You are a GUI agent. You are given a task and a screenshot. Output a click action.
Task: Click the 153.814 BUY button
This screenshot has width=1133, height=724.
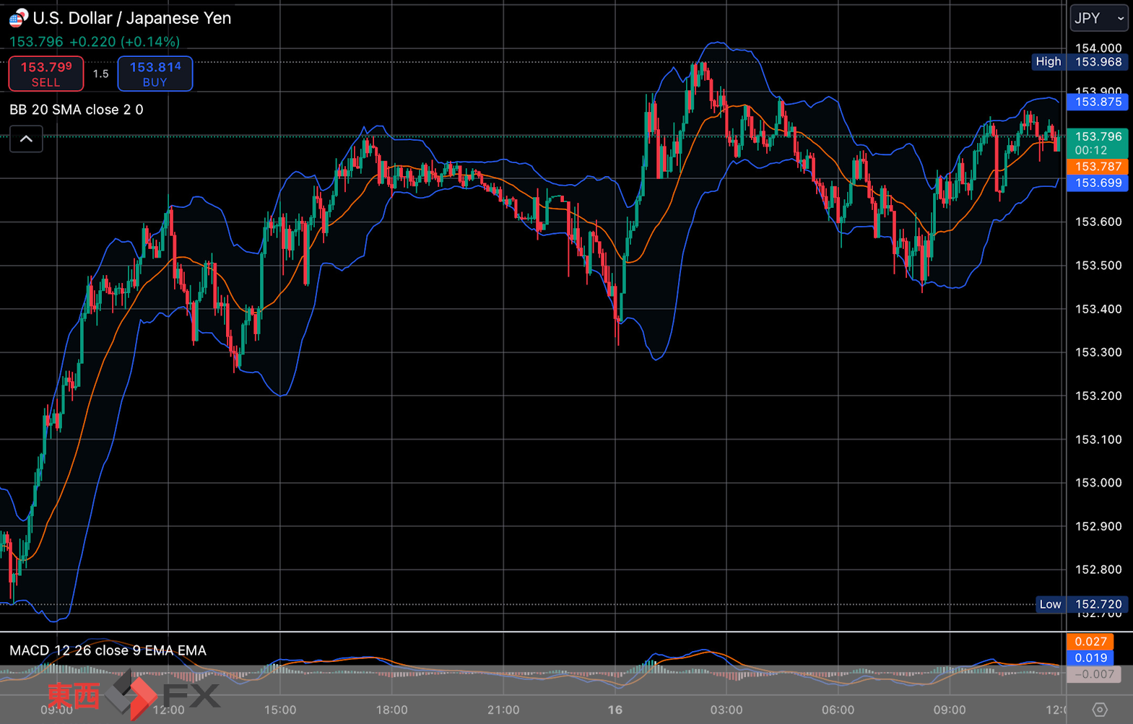coord(155,74)
